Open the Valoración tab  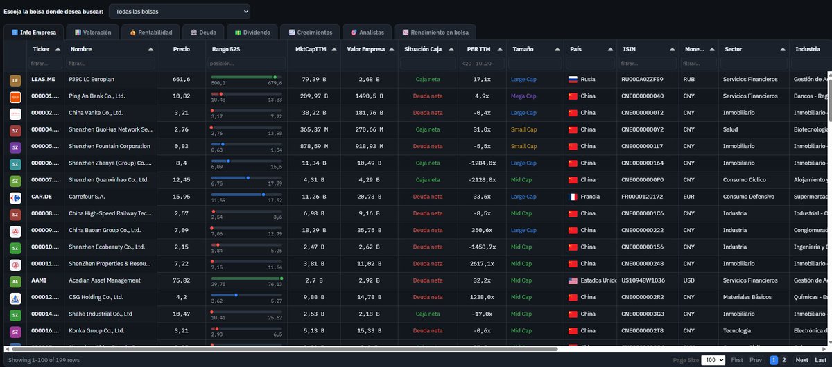(x=94, y=32)
